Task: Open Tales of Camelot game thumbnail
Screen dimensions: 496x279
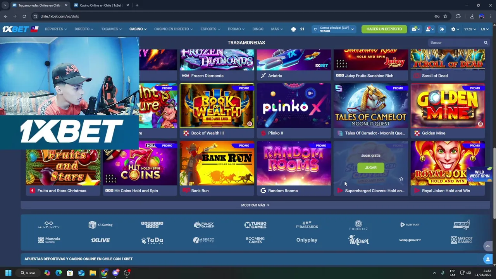Action: point(371,106)
